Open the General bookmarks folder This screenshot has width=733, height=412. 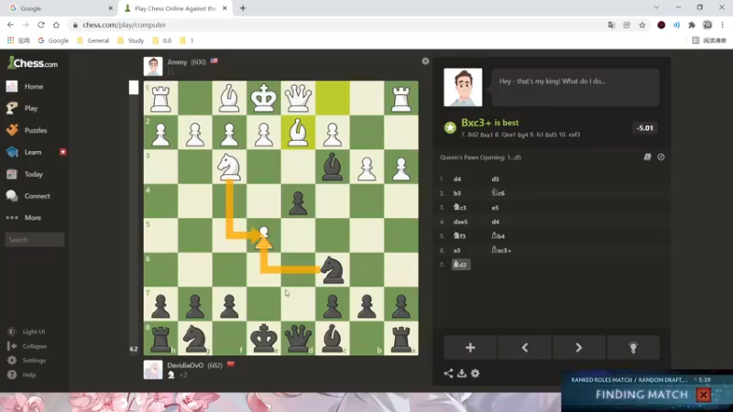pos(93,40)
